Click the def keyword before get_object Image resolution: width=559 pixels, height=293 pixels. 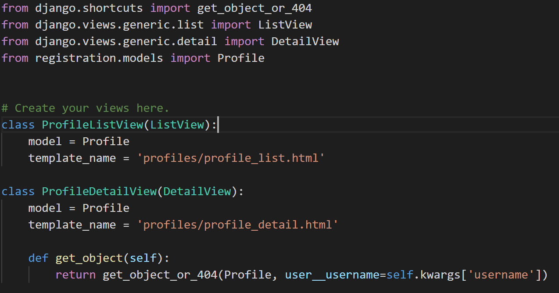point(39,258)
